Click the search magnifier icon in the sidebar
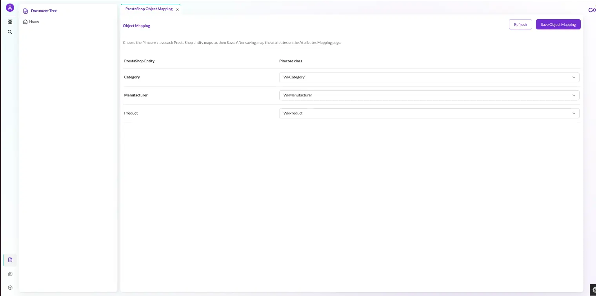 [10, 32]
